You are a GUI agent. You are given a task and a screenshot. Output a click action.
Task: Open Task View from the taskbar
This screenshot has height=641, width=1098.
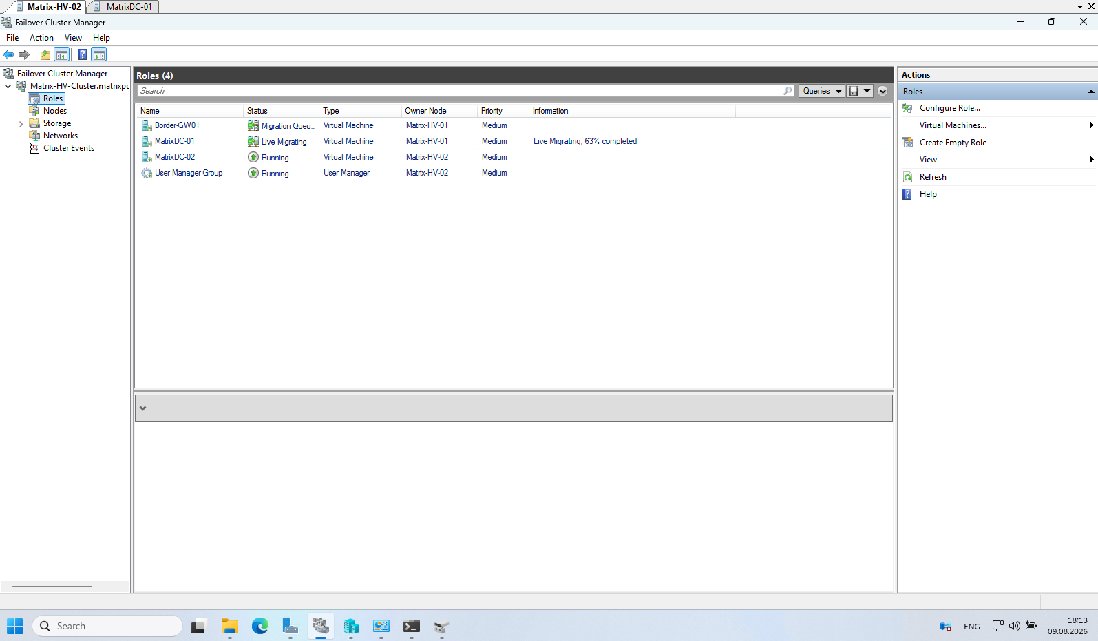pyautogui.click(x=199, y=626)
